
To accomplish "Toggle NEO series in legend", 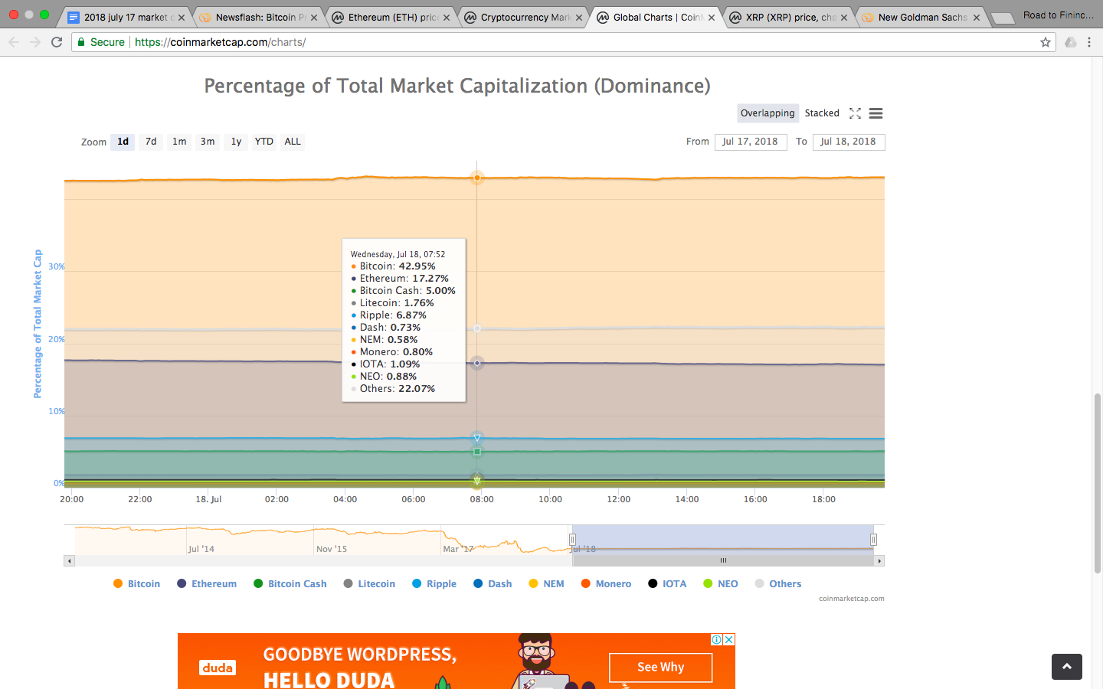I will (x=721, y=583).
